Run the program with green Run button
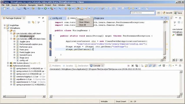This screenshot has width=185, height=104. pyautogui.click(x=45, y=8)
